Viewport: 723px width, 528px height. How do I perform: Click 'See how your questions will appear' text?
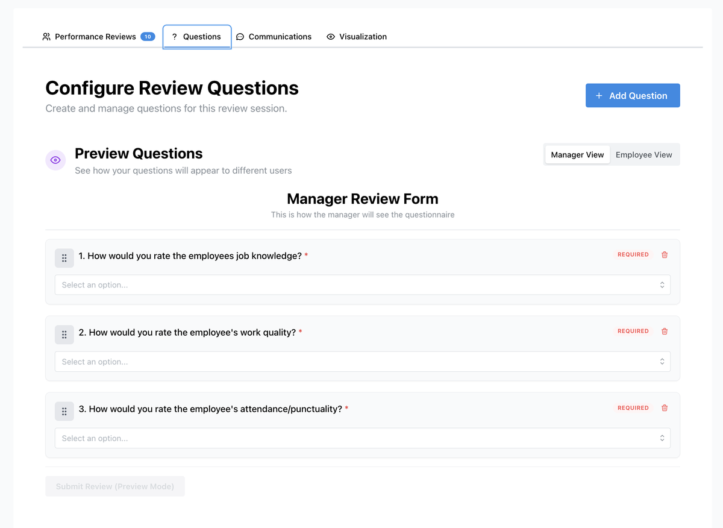pos(183,171)
